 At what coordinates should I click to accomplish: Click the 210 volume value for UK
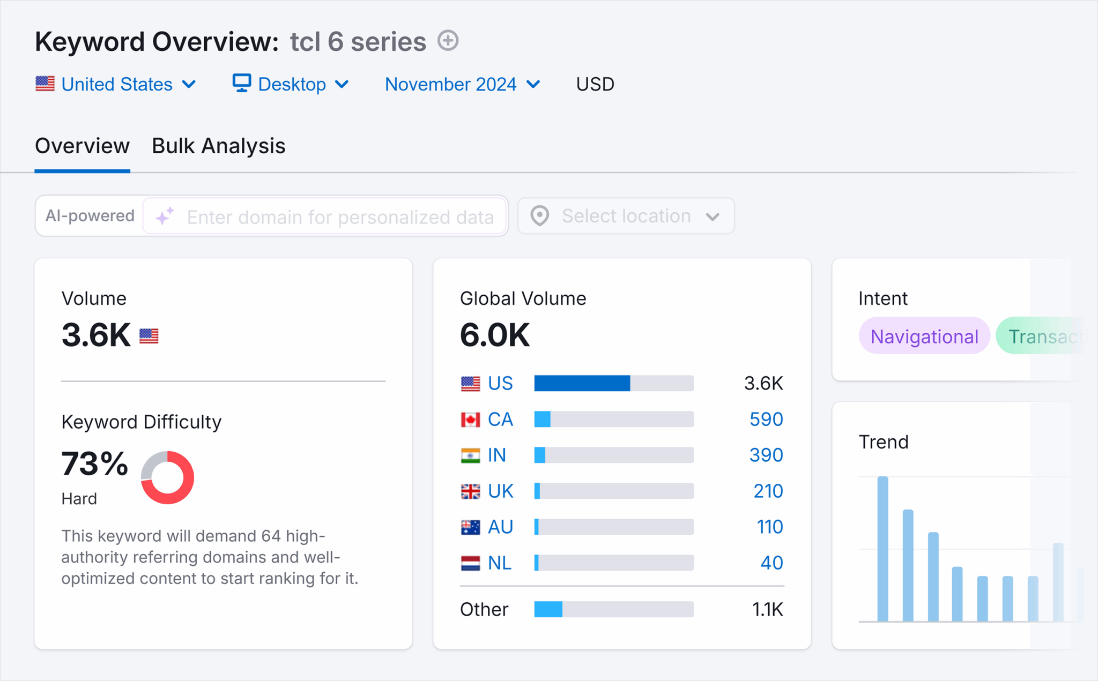(x=768, y=491)
